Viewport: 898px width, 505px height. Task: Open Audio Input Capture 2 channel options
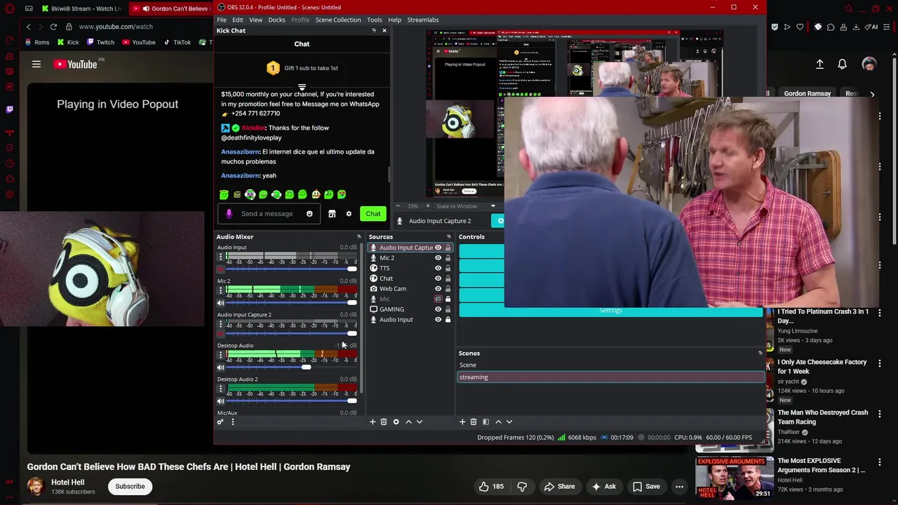221,324
